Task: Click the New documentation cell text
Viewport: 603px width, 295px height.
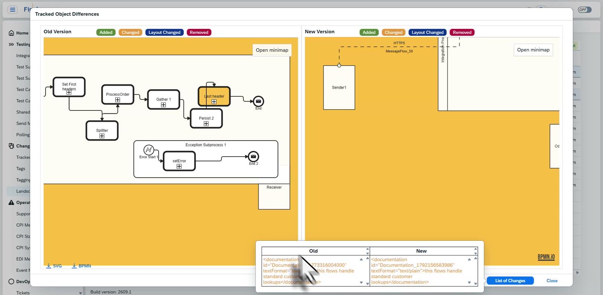Action: click(418, 271)
